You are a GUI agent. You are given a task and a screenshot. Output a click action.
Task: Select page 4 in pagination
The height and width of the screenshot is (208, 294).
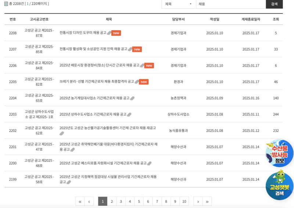[130, 201]
